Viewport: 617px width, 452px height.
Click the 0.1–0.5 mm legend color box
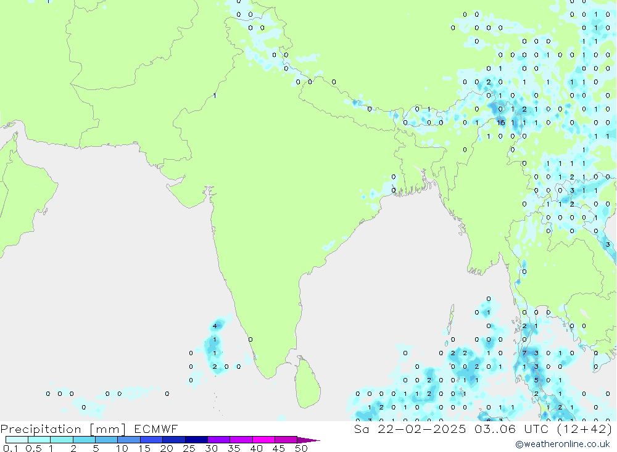(17, 440)
